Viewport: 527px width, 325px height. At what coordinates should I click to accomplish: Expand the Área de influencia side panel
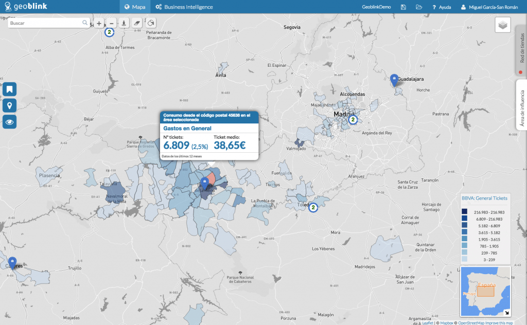point(522,105)
